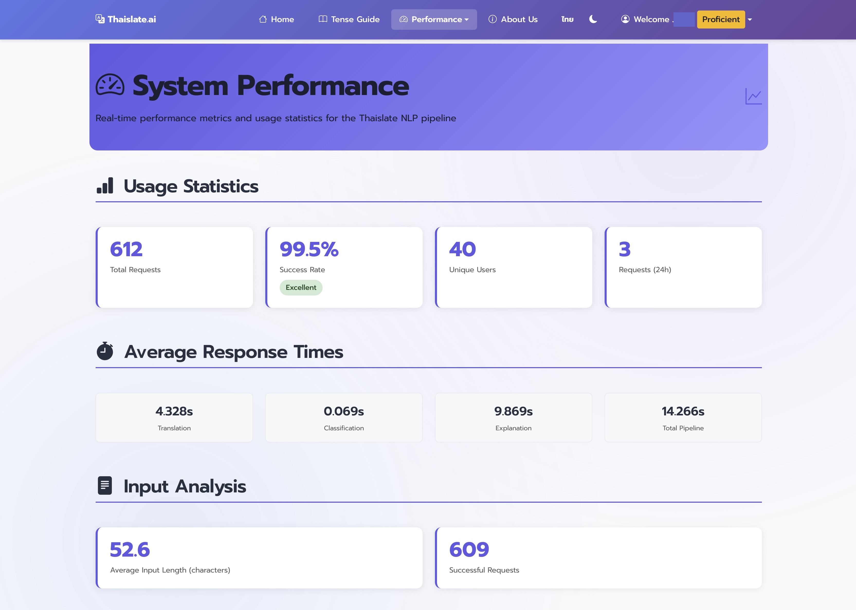Select the Home icon in the navbar
This screenshot has height=610, width=856.
(x=263, y=19)
